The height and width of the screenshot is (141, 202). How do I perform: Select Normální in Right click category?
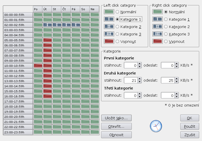pyautogui.click(x=166, y=12)
